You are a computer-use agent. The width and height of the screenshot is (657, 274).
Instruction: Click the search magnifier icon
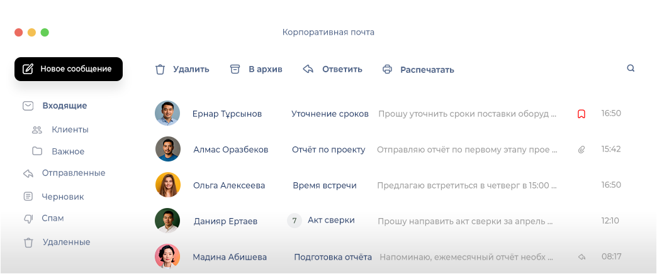[631, 68]
